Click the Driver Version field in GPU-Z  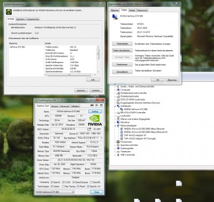[x=76, y=160]
